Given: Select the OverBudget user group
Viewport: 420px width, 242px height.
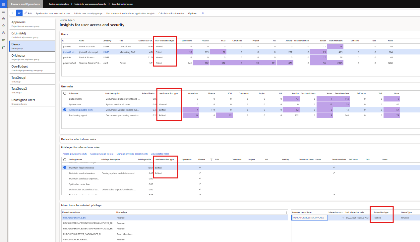Looking at the screenshot, I should tap(20, 67).
